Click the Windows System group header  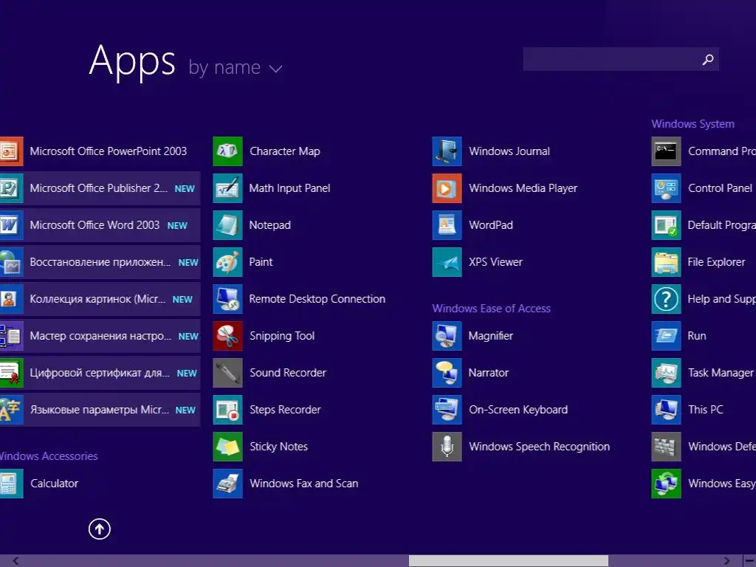tap(693, 124)
